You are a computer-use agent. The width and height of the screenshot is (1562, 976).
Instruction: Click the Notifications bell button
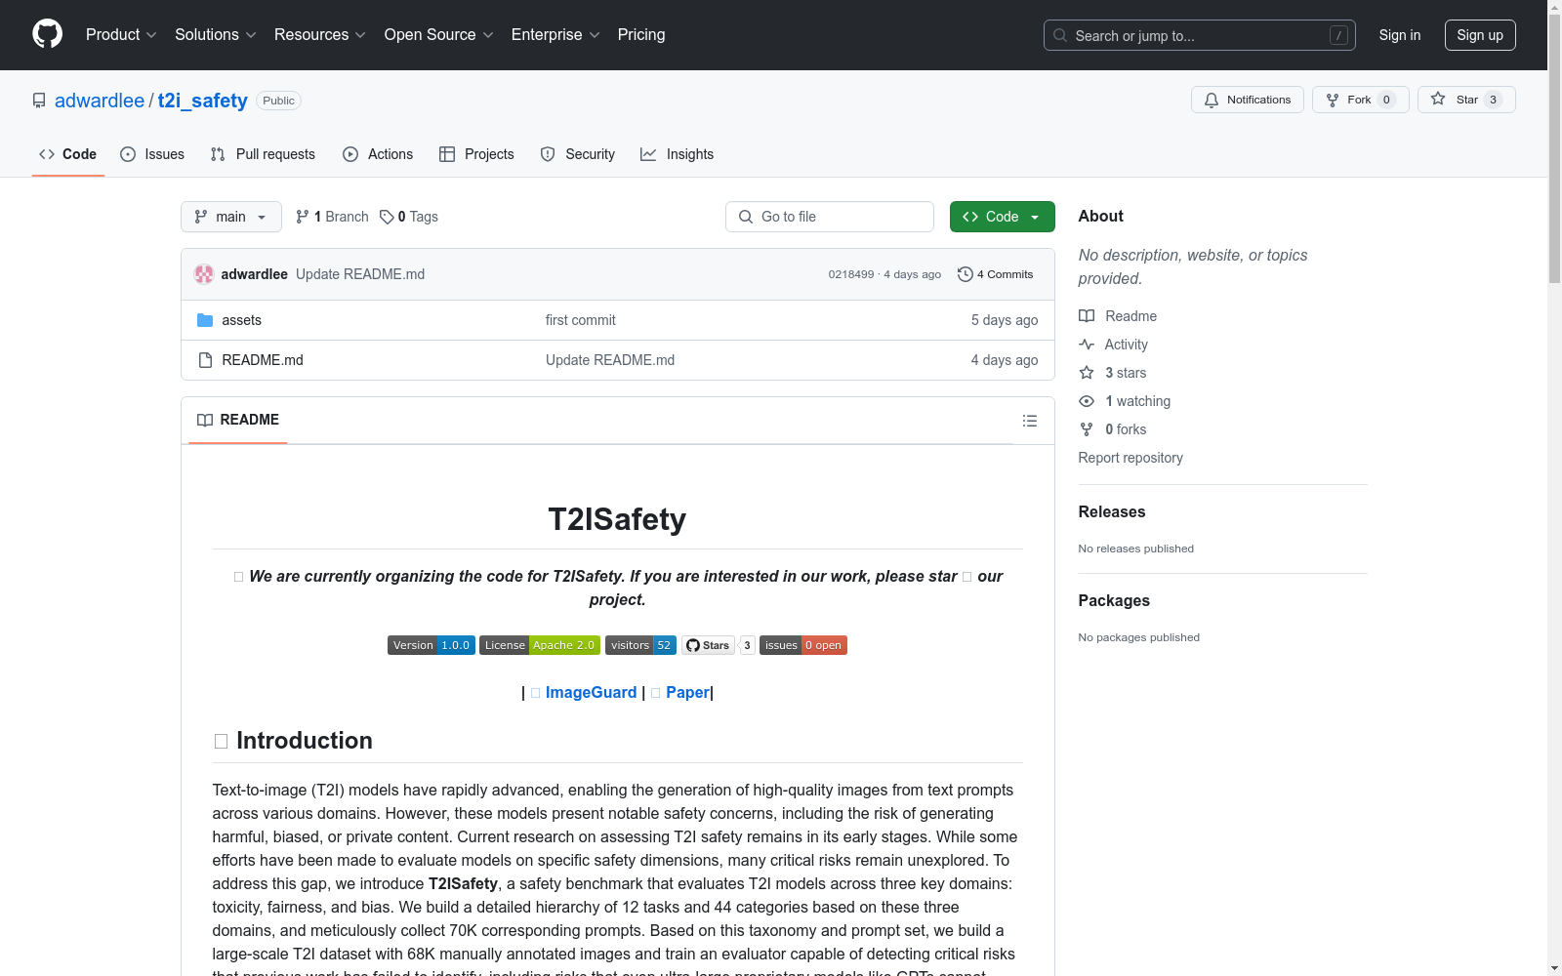point(1247,100)
